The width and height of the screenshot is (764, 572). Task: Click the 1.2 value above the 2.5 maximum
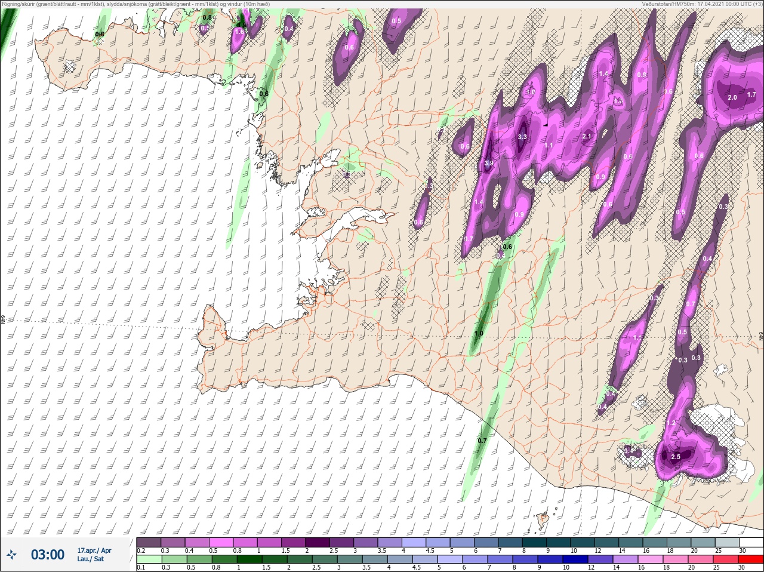click(x=670, y=423)
